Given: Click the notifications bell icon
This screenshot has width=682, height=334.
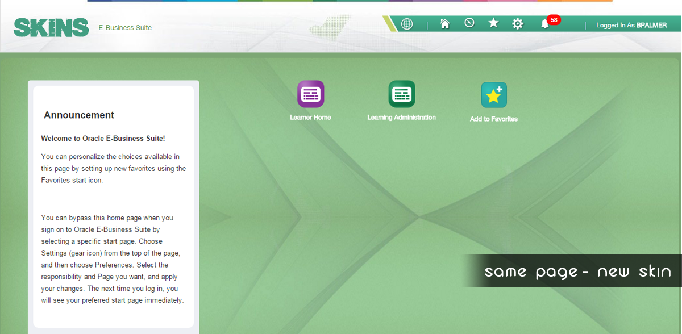Looking at the screenshot, I should click(544, 24).
